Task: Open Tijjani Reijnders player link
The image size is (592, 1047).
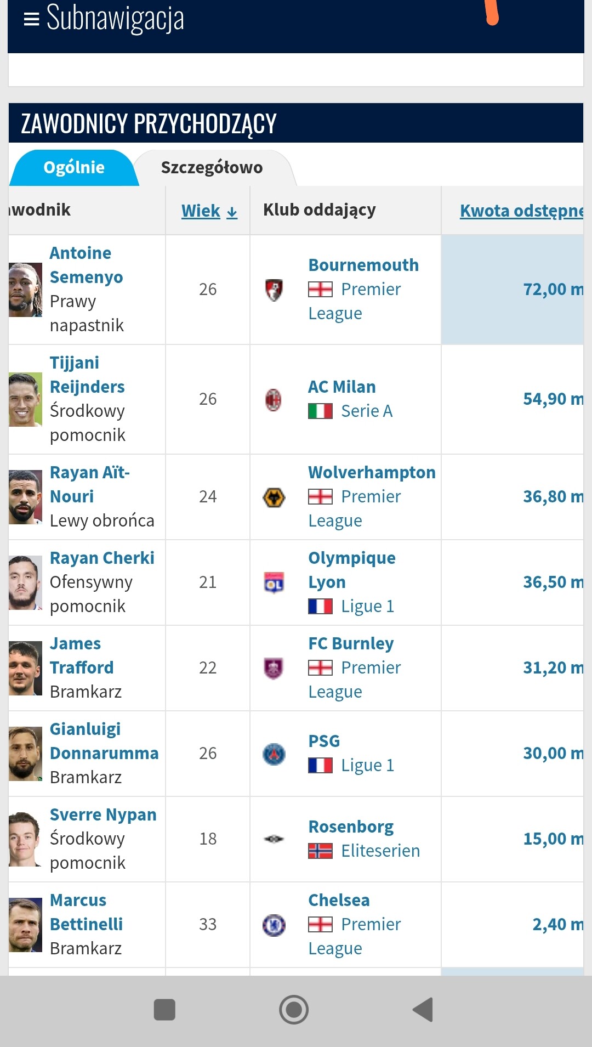Action: pos(87,375)
